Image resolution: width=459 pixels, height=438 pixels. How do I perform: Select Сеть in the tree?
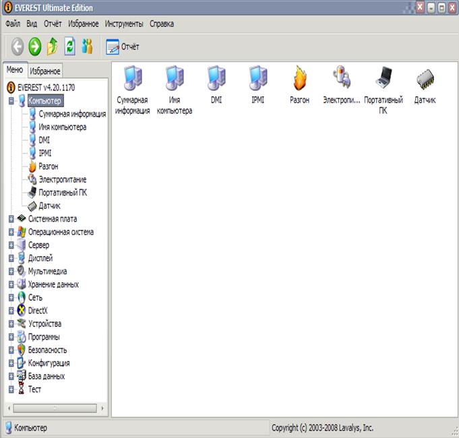(x=35, y=298)
